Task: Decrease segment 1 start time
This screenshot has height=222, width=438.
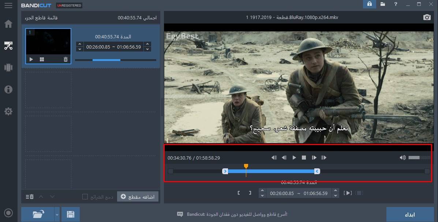Action: click(80, 49)
